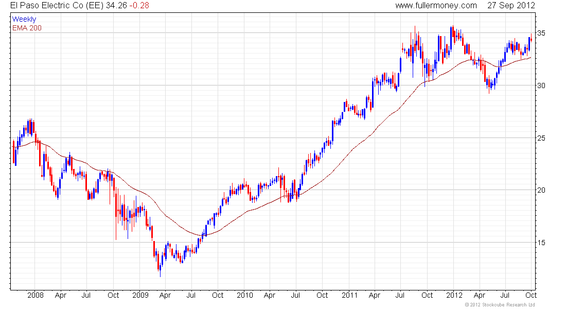Click the 25 price axis label
This screenshot has width=566, height=309.
[x=541, y=138]
